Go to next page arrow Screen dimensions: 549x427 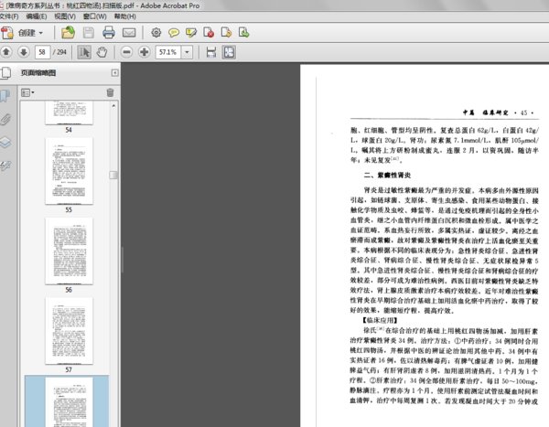click(25, 52)
